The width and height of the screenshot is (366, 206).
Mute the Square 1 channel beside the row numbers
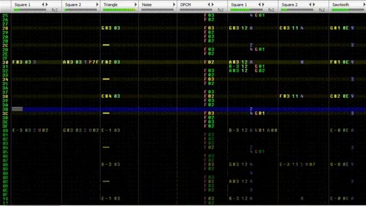click(x=22, y=5)
